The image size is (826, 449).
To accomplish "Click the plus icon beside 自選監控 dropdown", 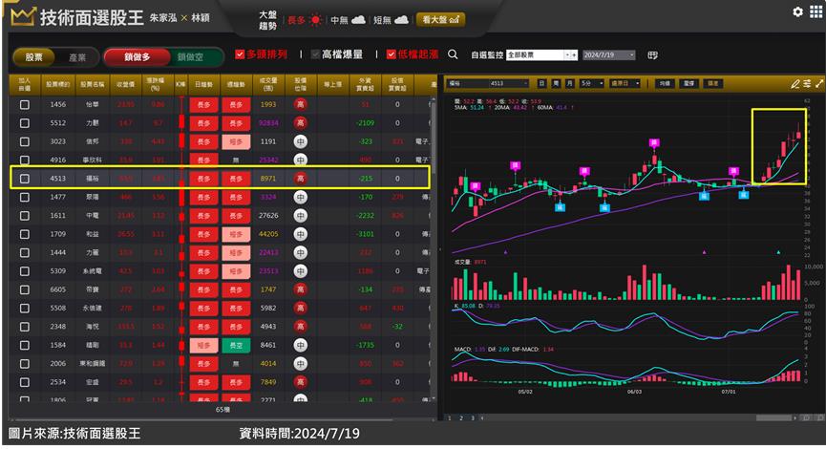I will (574, 54).
